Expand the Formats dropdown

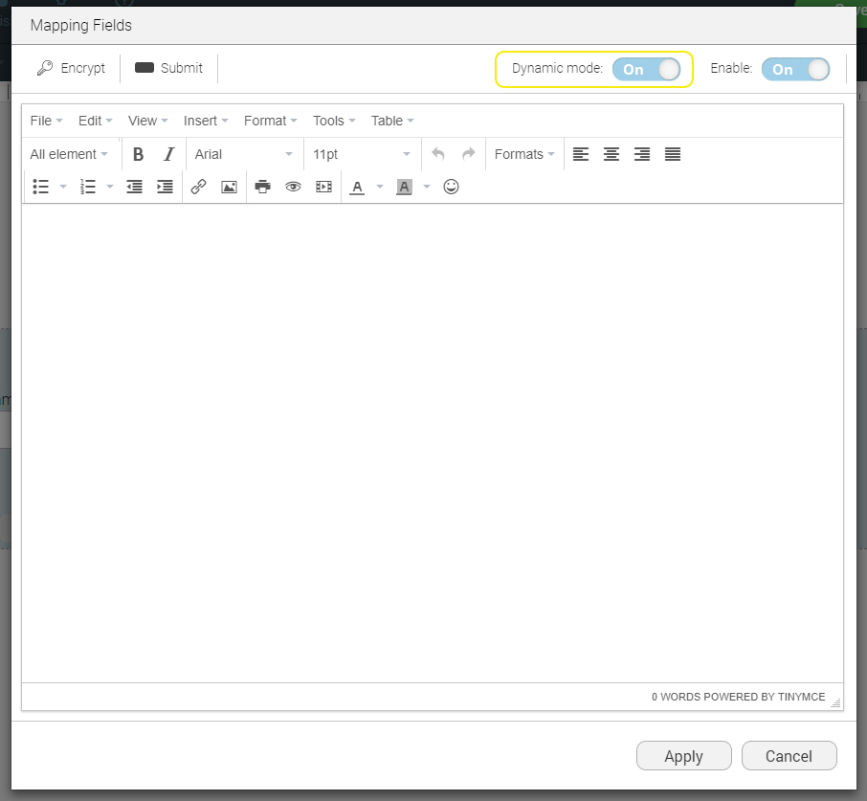coord(523,153)
